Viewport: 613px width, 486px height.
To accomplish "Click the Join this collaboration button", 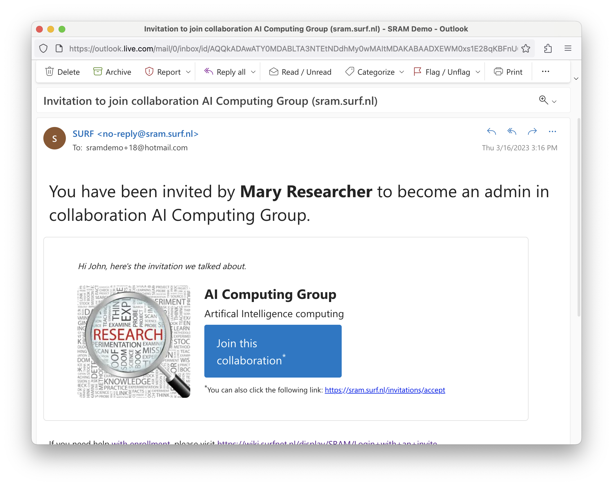I will [x=273, y=351].
